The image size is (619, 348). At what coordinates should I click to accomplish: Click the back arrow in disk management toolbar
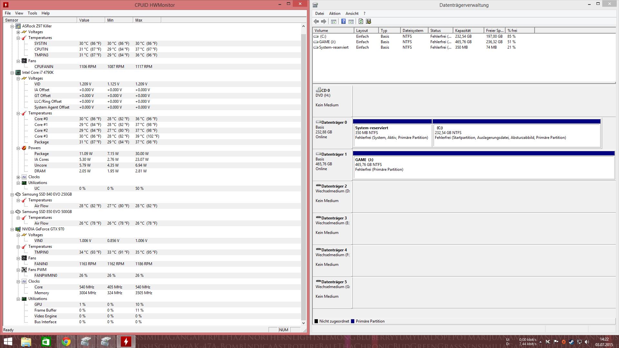coord(316,22)
